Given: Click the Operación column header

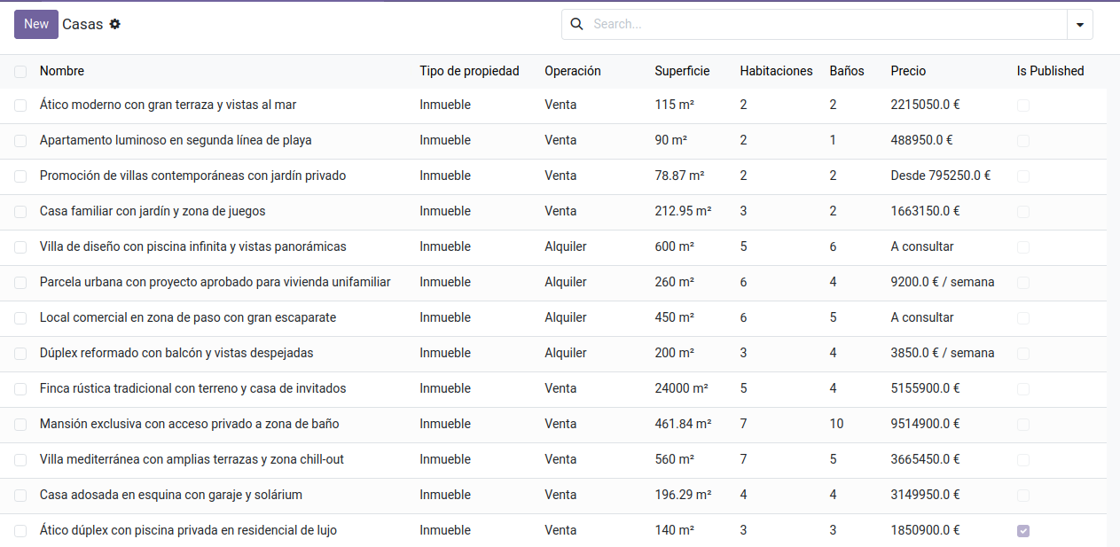Looking at the screenshot, I should pos(572,71).
